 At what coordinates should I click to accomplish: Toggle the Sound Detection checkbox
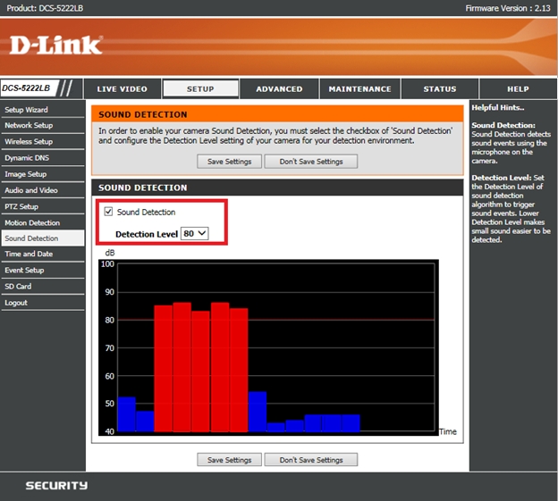click(109, 212)
